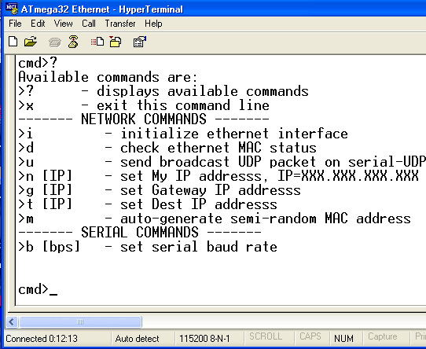The width and height of the screenshot is (426, 349).
Task: Click the HyperTerminal title bar icon
Action: [12, 9]
